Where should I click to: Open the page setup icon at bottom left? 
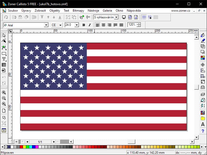pyautogui.click(x=4, y=130)
